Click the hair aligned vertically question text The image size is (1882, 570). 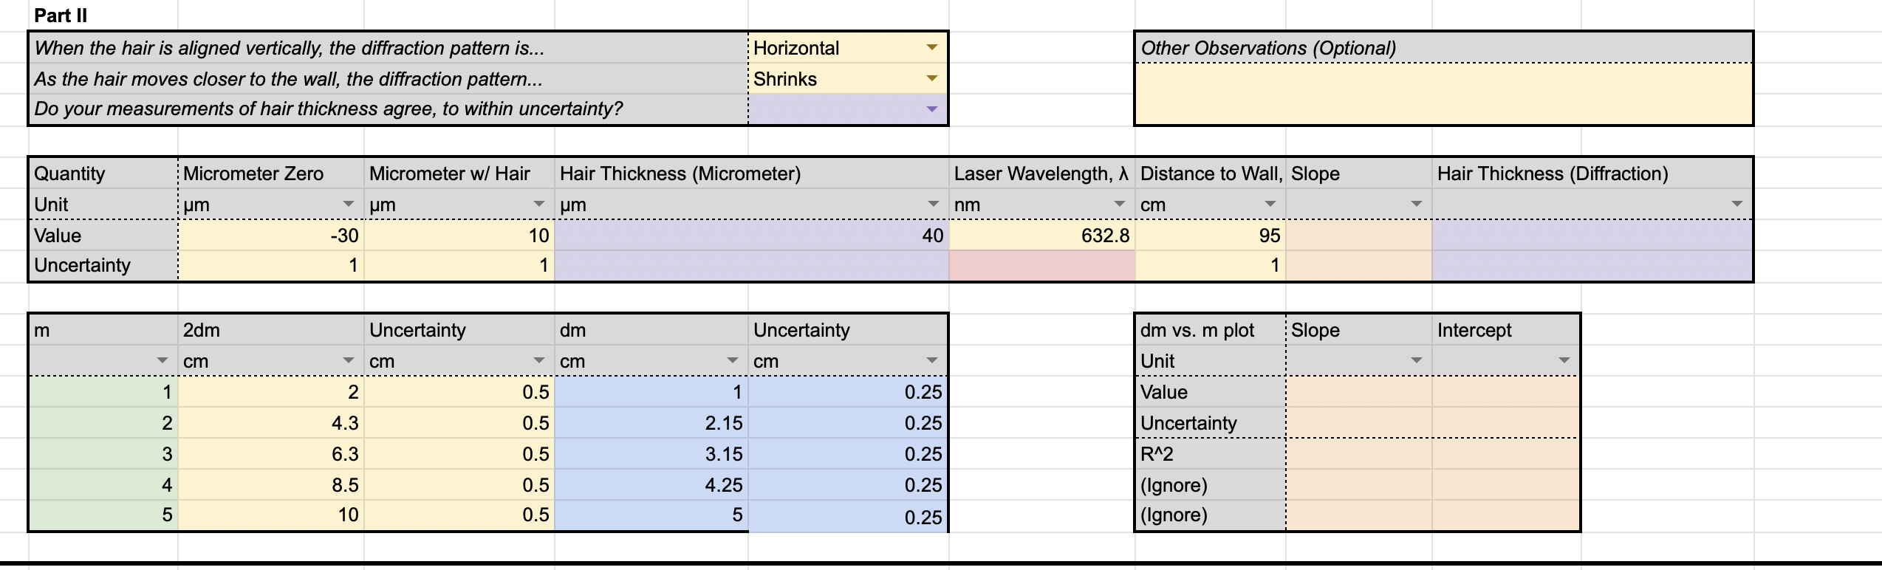point(289,48)
